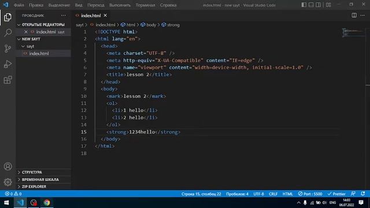This screenshot has height=208, width=370.
Task: Open the notifications bell in status bar
Action: (362, 194)
